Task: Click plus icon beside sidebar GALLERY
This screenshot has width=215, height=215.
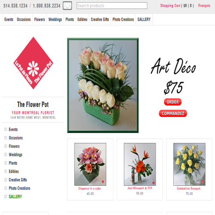Action: coord(6,197)
